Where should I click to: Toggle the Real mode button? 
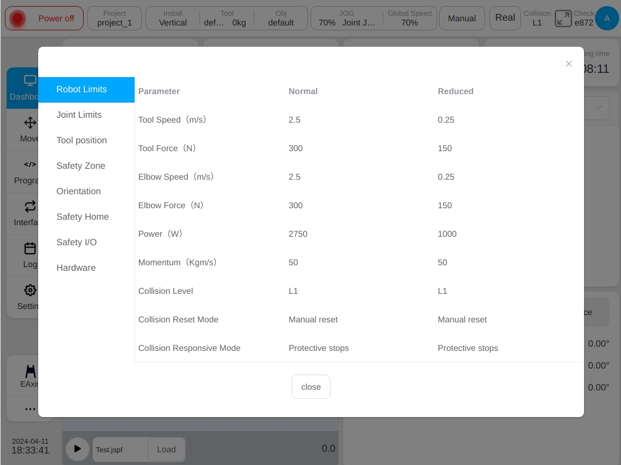505,18
